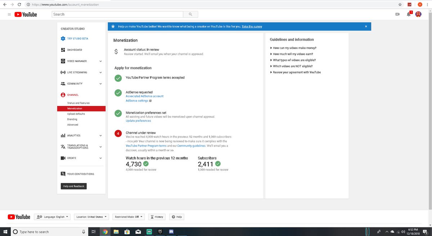
Task: Open the Language: English dropdown
Action: [53, 217]
